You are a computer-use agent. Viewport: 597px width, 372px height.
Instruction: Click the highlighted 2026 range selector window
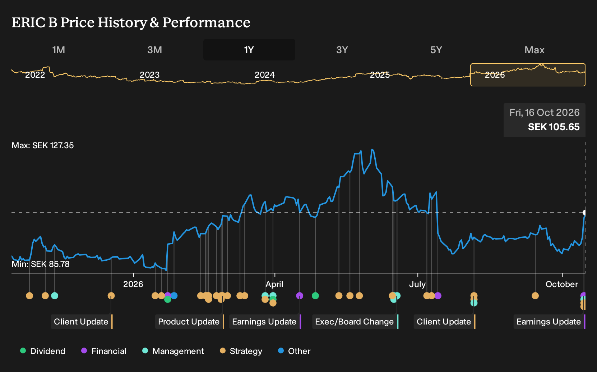[528, 75]
